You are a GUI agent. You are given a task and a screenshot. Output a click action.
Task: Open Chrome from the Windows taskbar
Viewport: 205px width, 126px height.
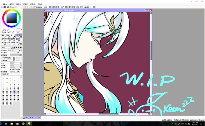point(23,124)
